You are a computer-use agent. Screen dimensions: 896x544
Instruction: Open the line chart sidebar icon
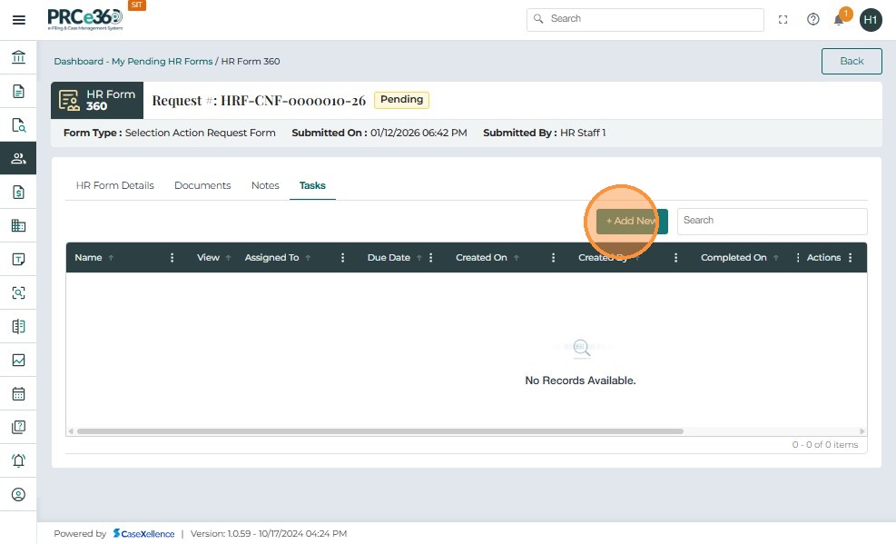click(x=18, y=360)
